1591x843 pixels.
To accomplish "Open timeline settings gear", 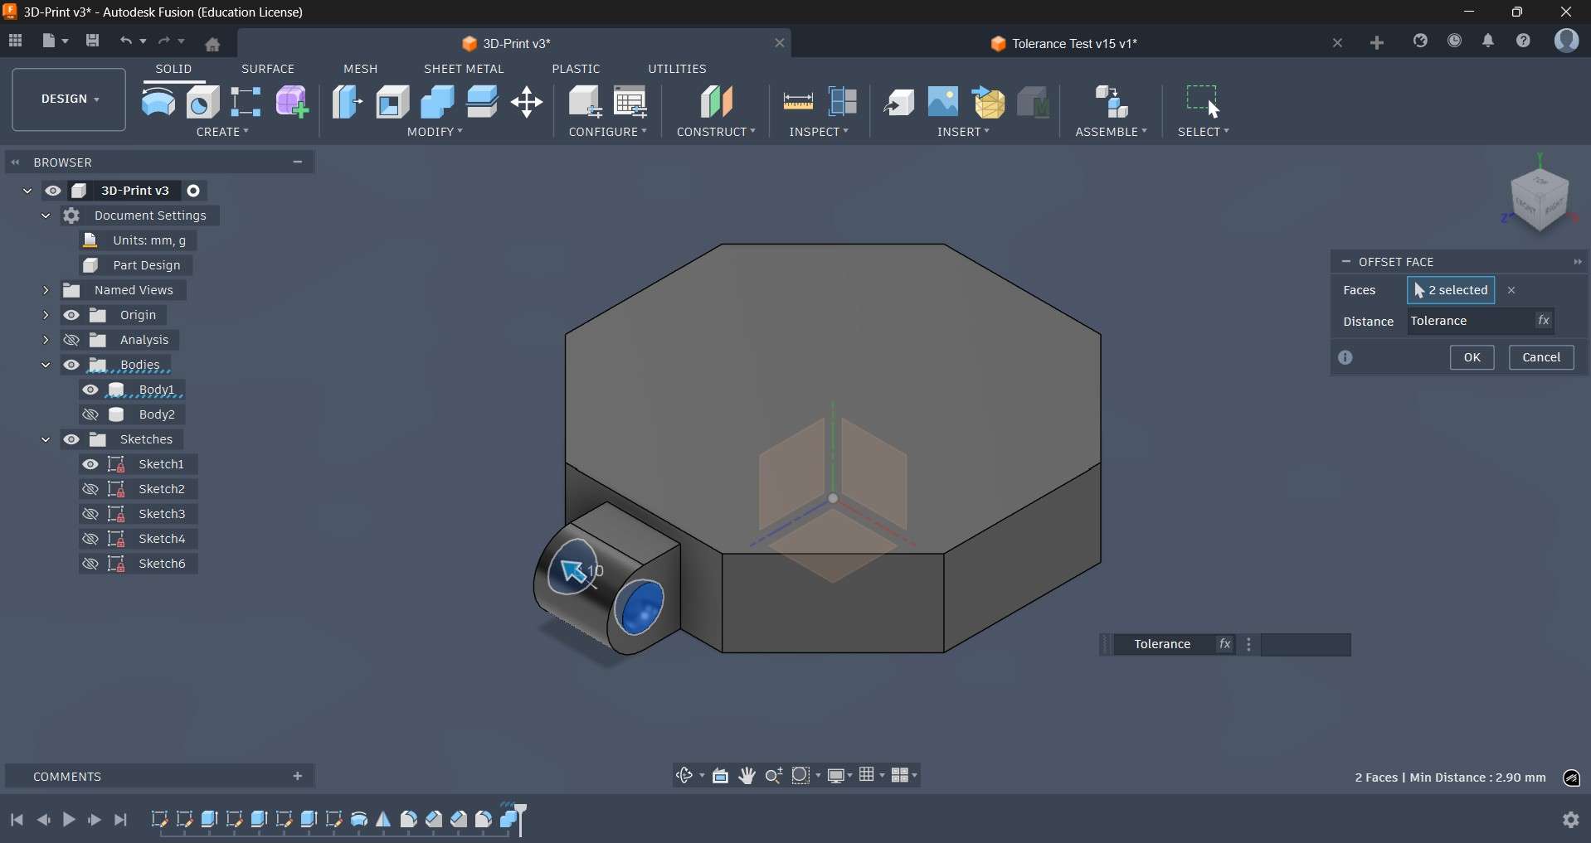I will point(1572,821).
